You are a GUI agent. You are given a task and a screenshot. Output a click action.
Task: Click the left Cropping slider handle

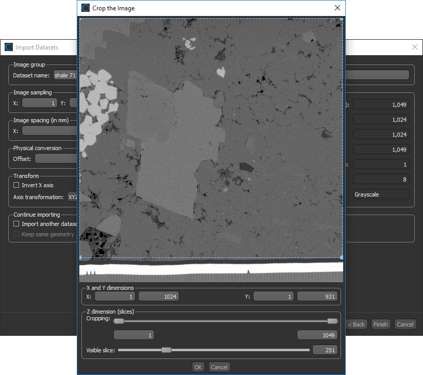pos(119,321)
